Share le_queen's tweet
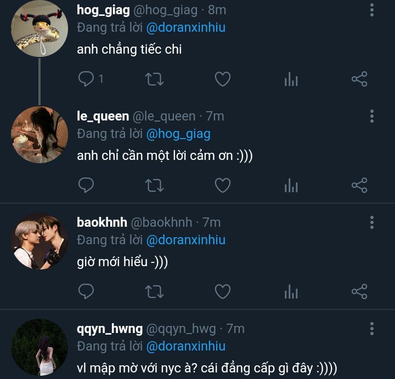 click(x=359, y=185)
